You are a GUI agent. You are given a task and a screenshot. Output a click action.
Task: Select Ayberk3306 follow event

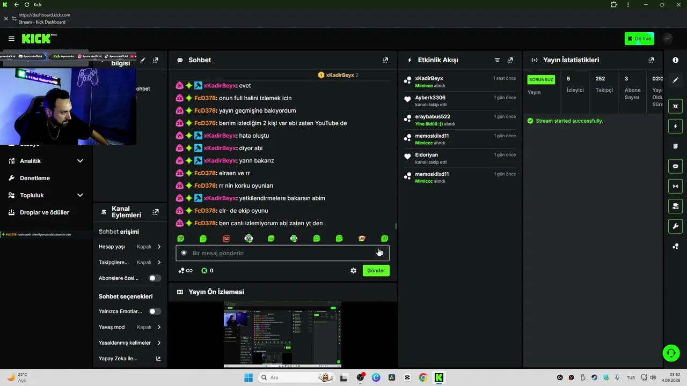coord(461,101)
